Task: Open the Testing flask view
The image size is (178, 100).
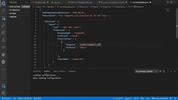Action: click(3, 40)
